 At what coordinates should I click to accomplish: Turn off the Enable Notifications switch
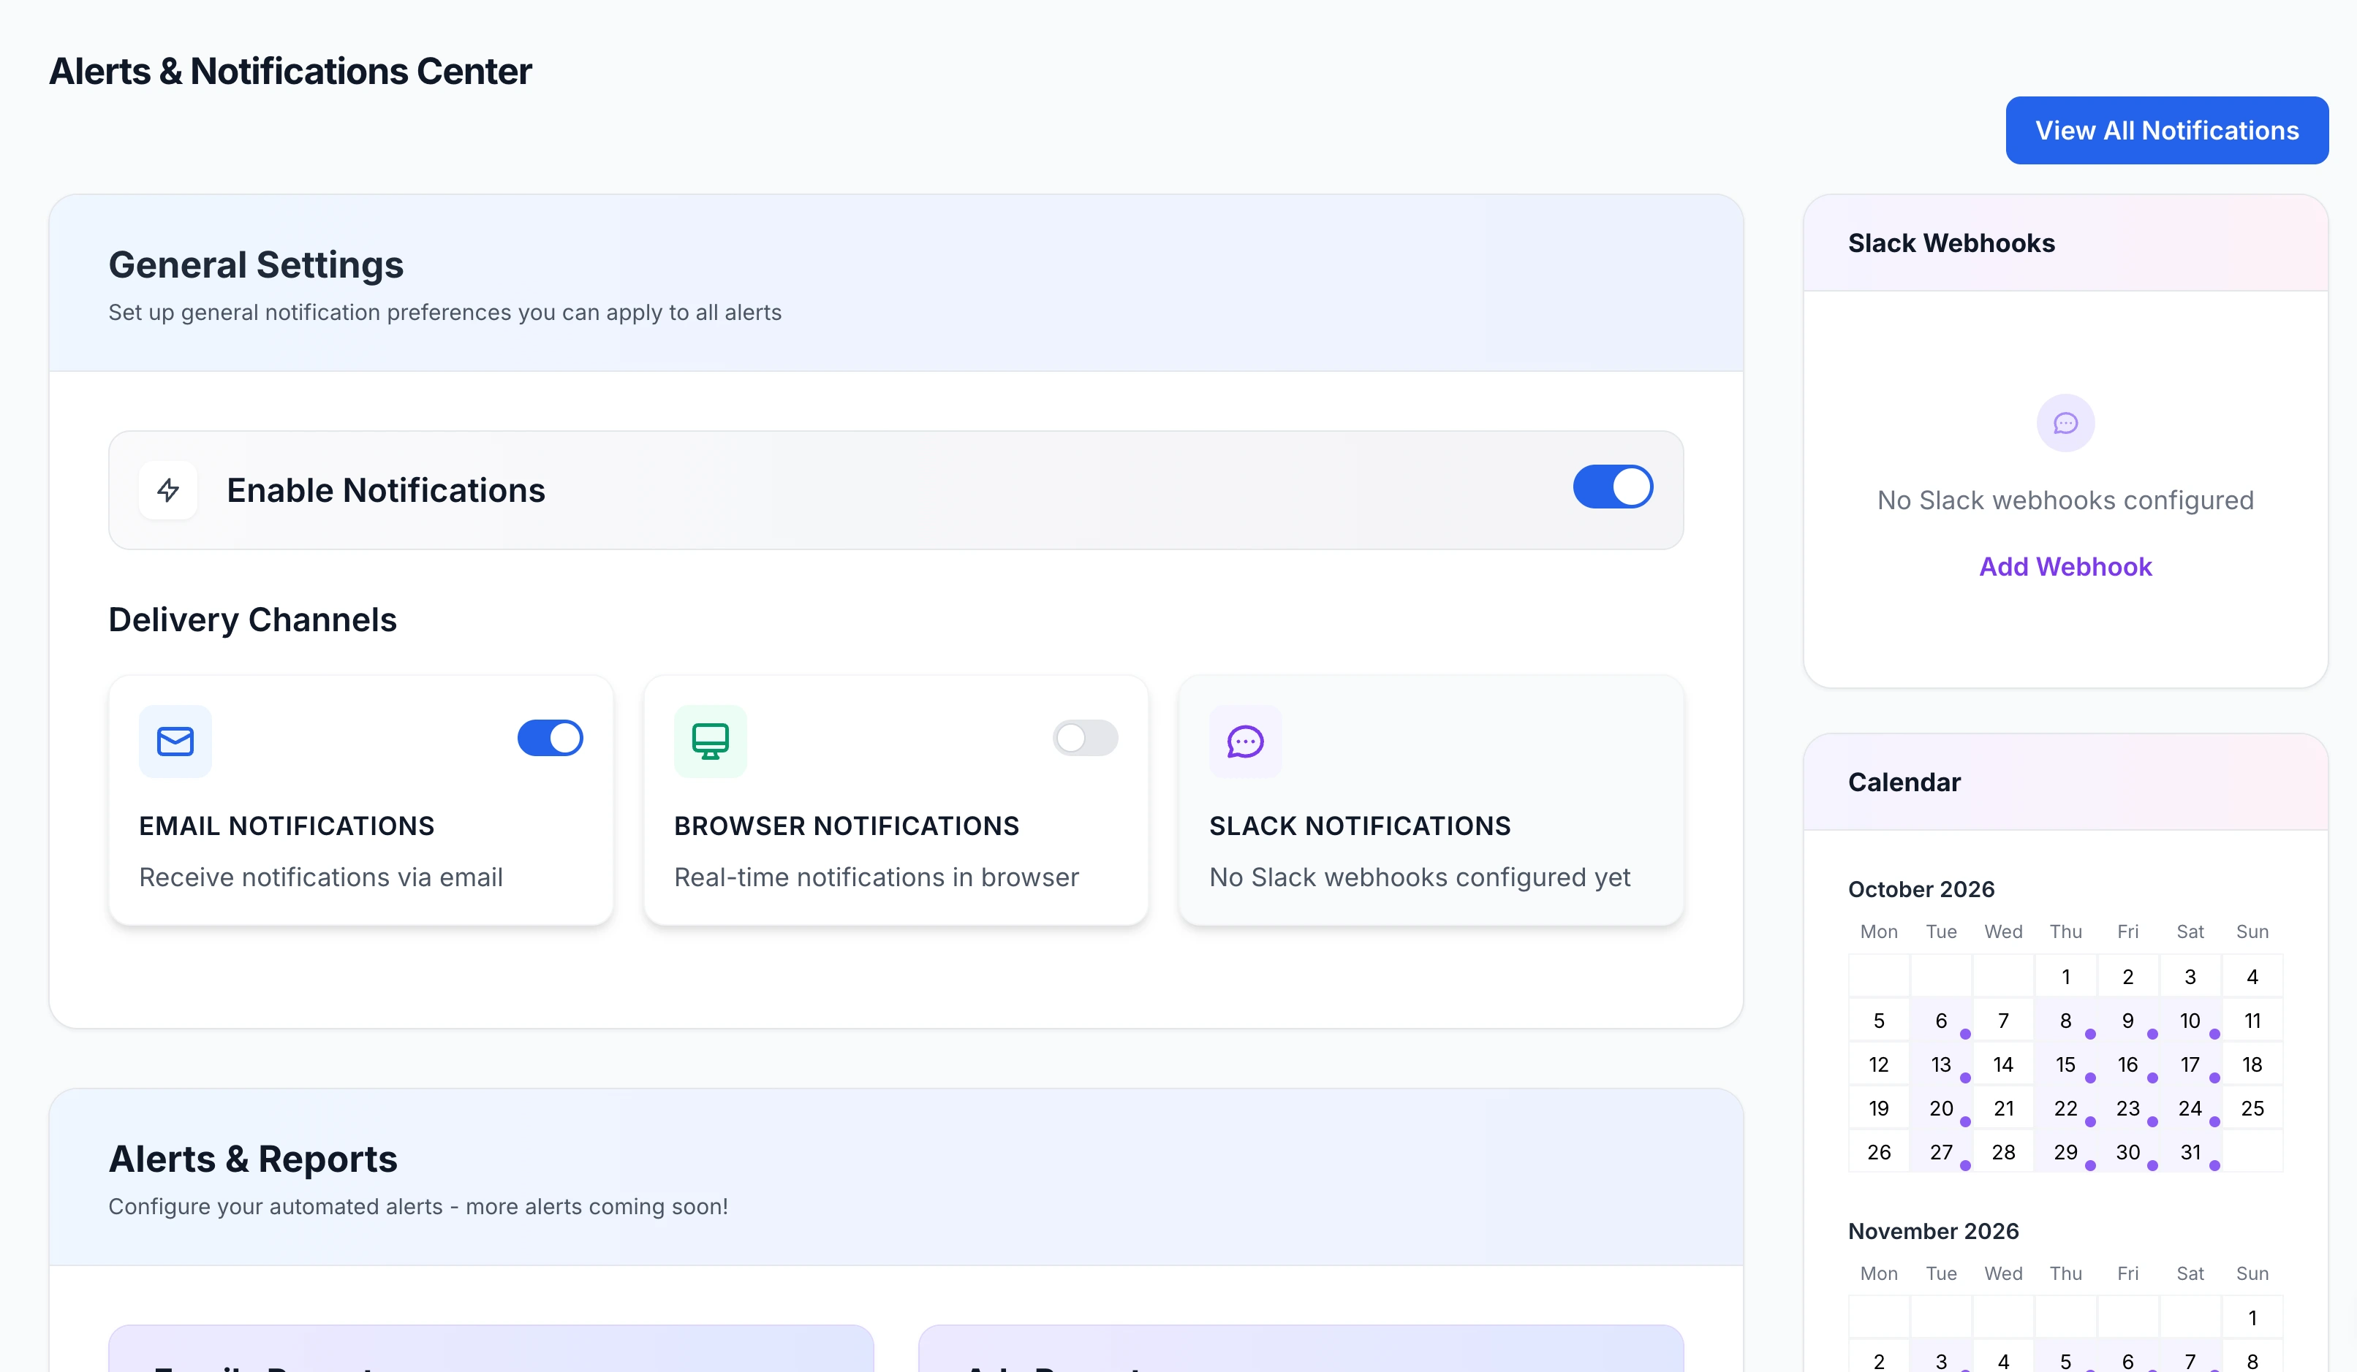(1613, 487)
